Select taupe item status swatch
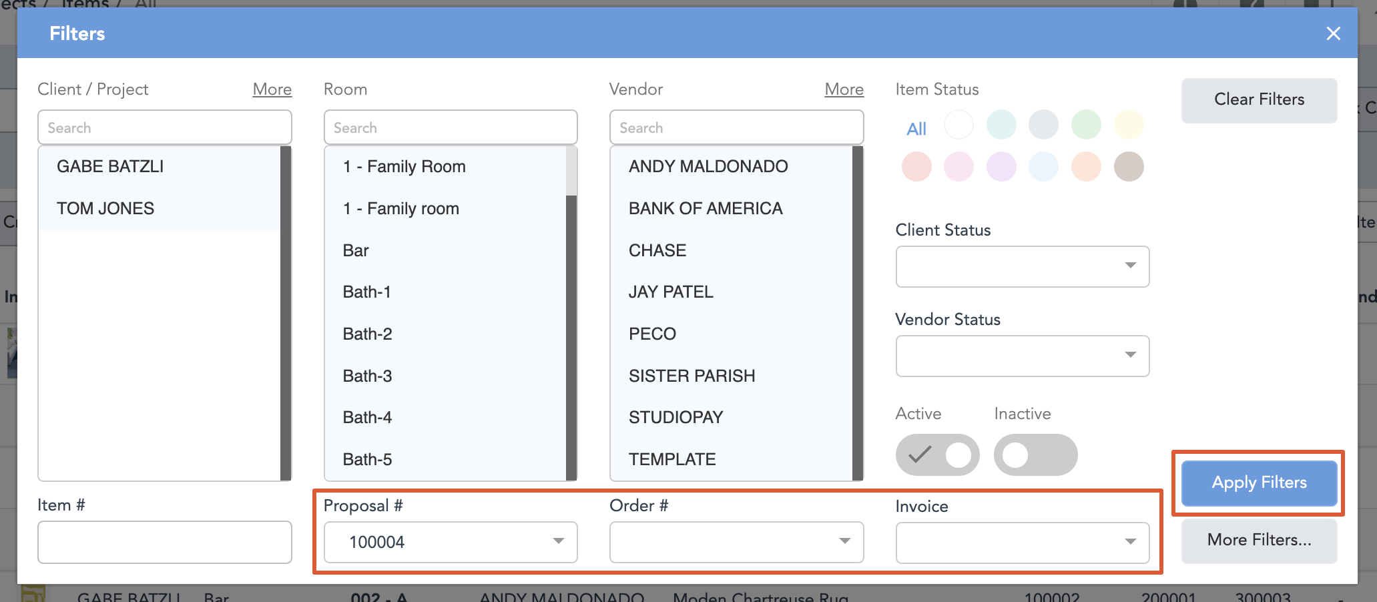Image resolution: width=1377 pixels, height=602 pixels. [1129, 166]
